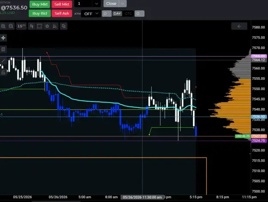Open the ATM OFF dropdown
Image resolution: width=268 pixels, height=202 pixels.
click(91, 14)
